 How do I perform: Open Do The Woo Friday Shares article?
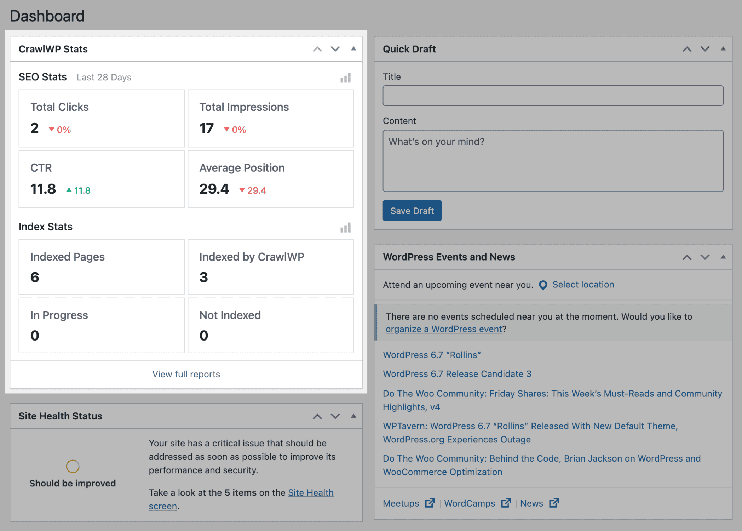tap(552, 400)
